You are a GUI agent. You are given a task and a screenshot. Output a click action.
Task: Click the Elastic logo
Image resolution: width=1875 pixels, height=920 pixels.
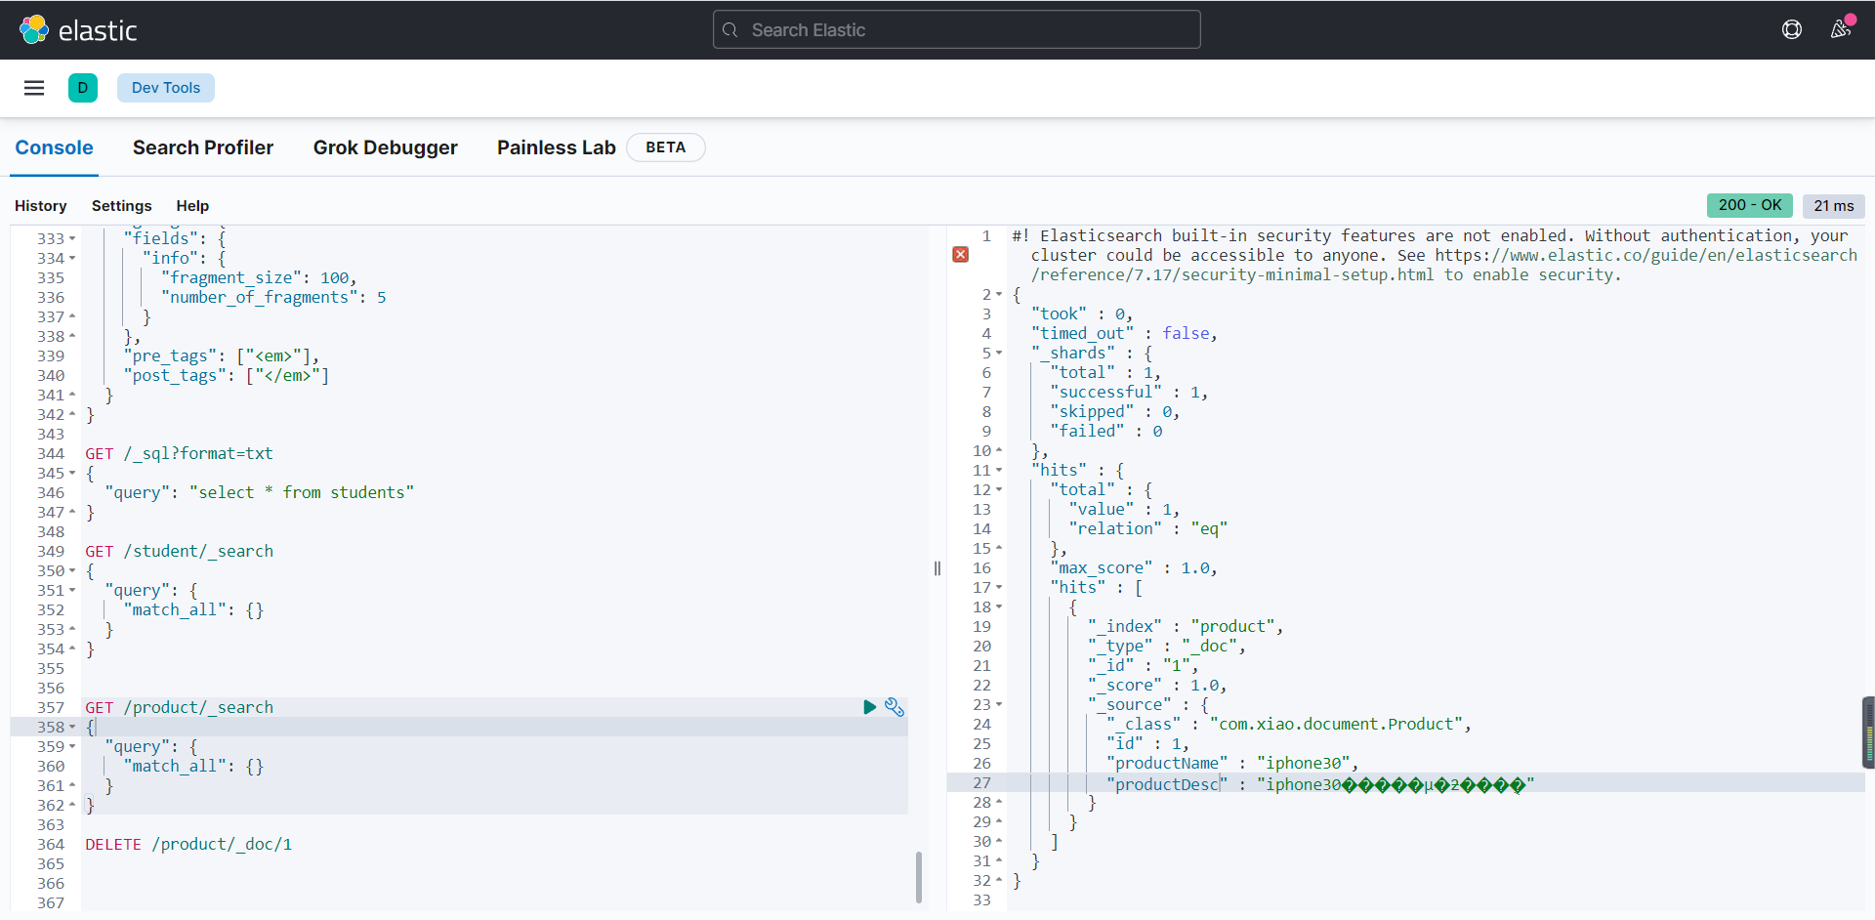(78, 30)
